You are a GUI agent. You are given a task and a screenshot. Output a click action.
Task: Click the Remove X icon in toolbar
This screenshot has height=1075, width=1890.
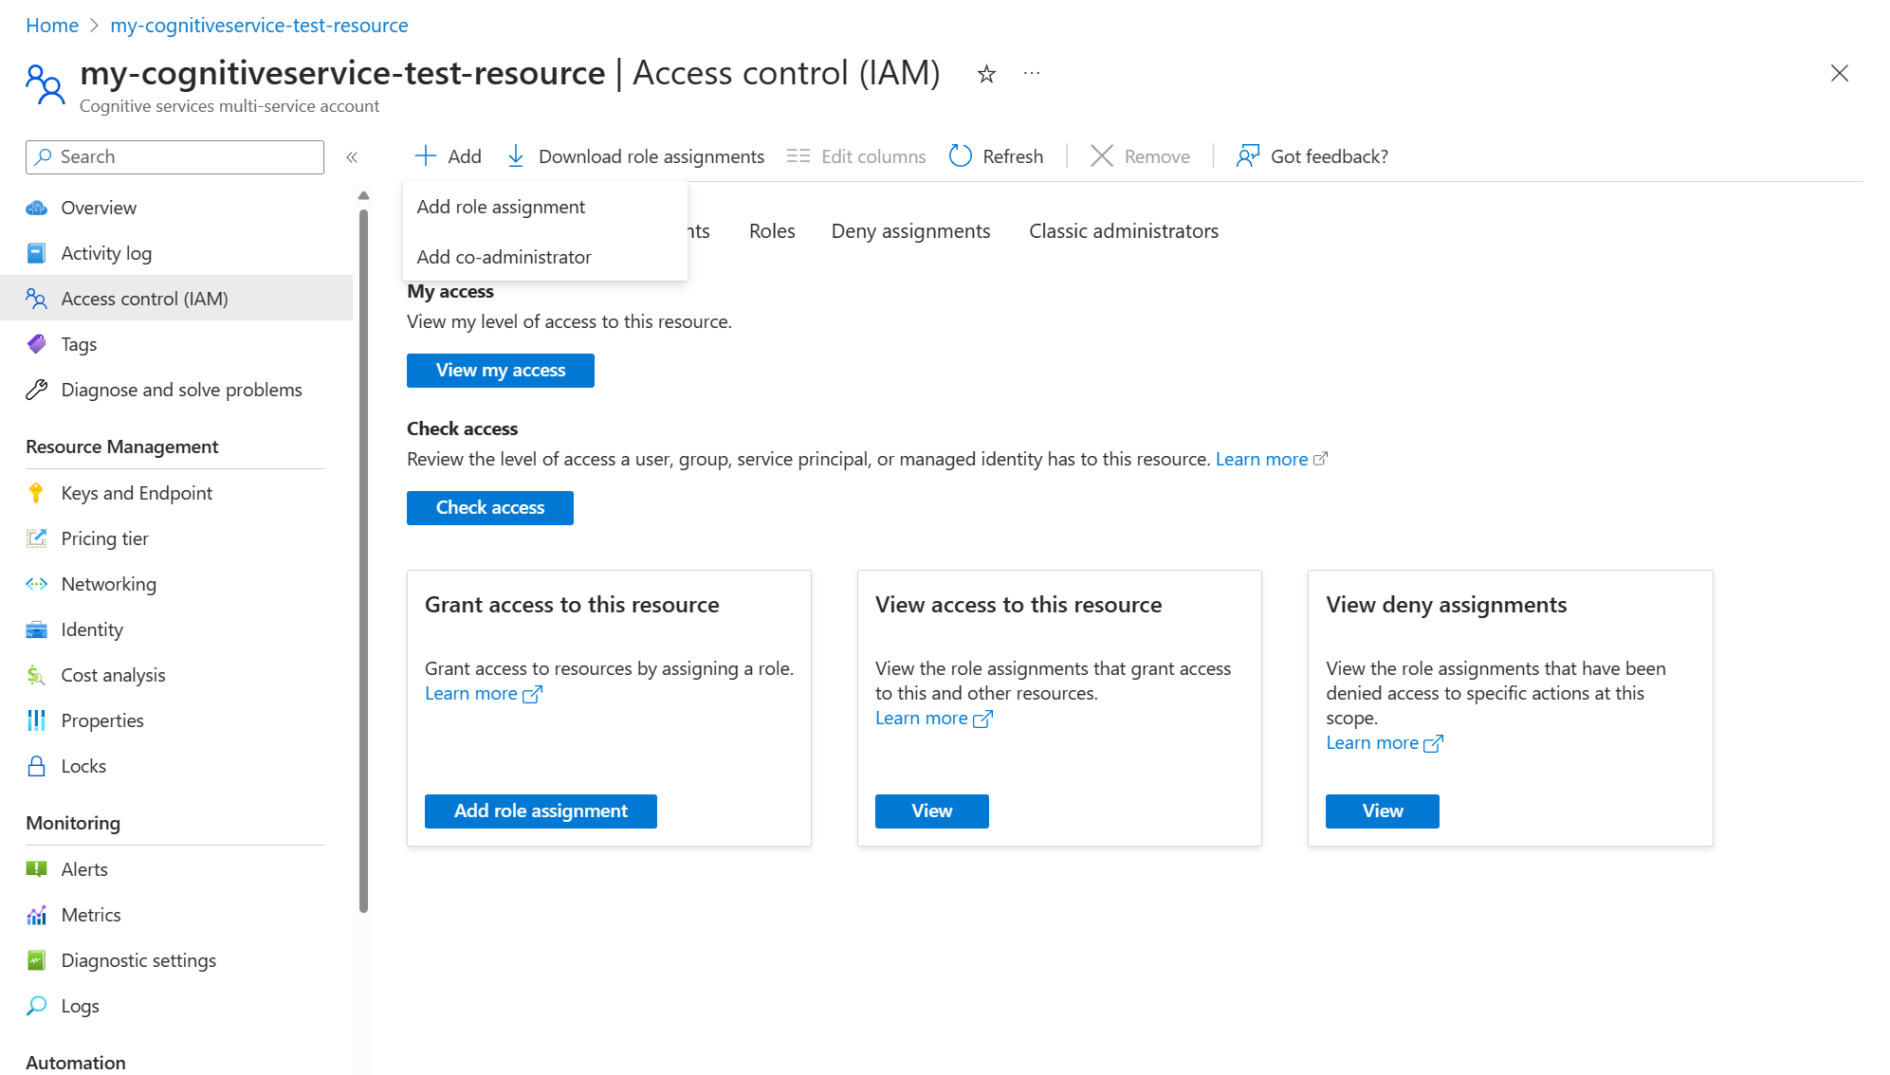click(x=1101, y=156)
